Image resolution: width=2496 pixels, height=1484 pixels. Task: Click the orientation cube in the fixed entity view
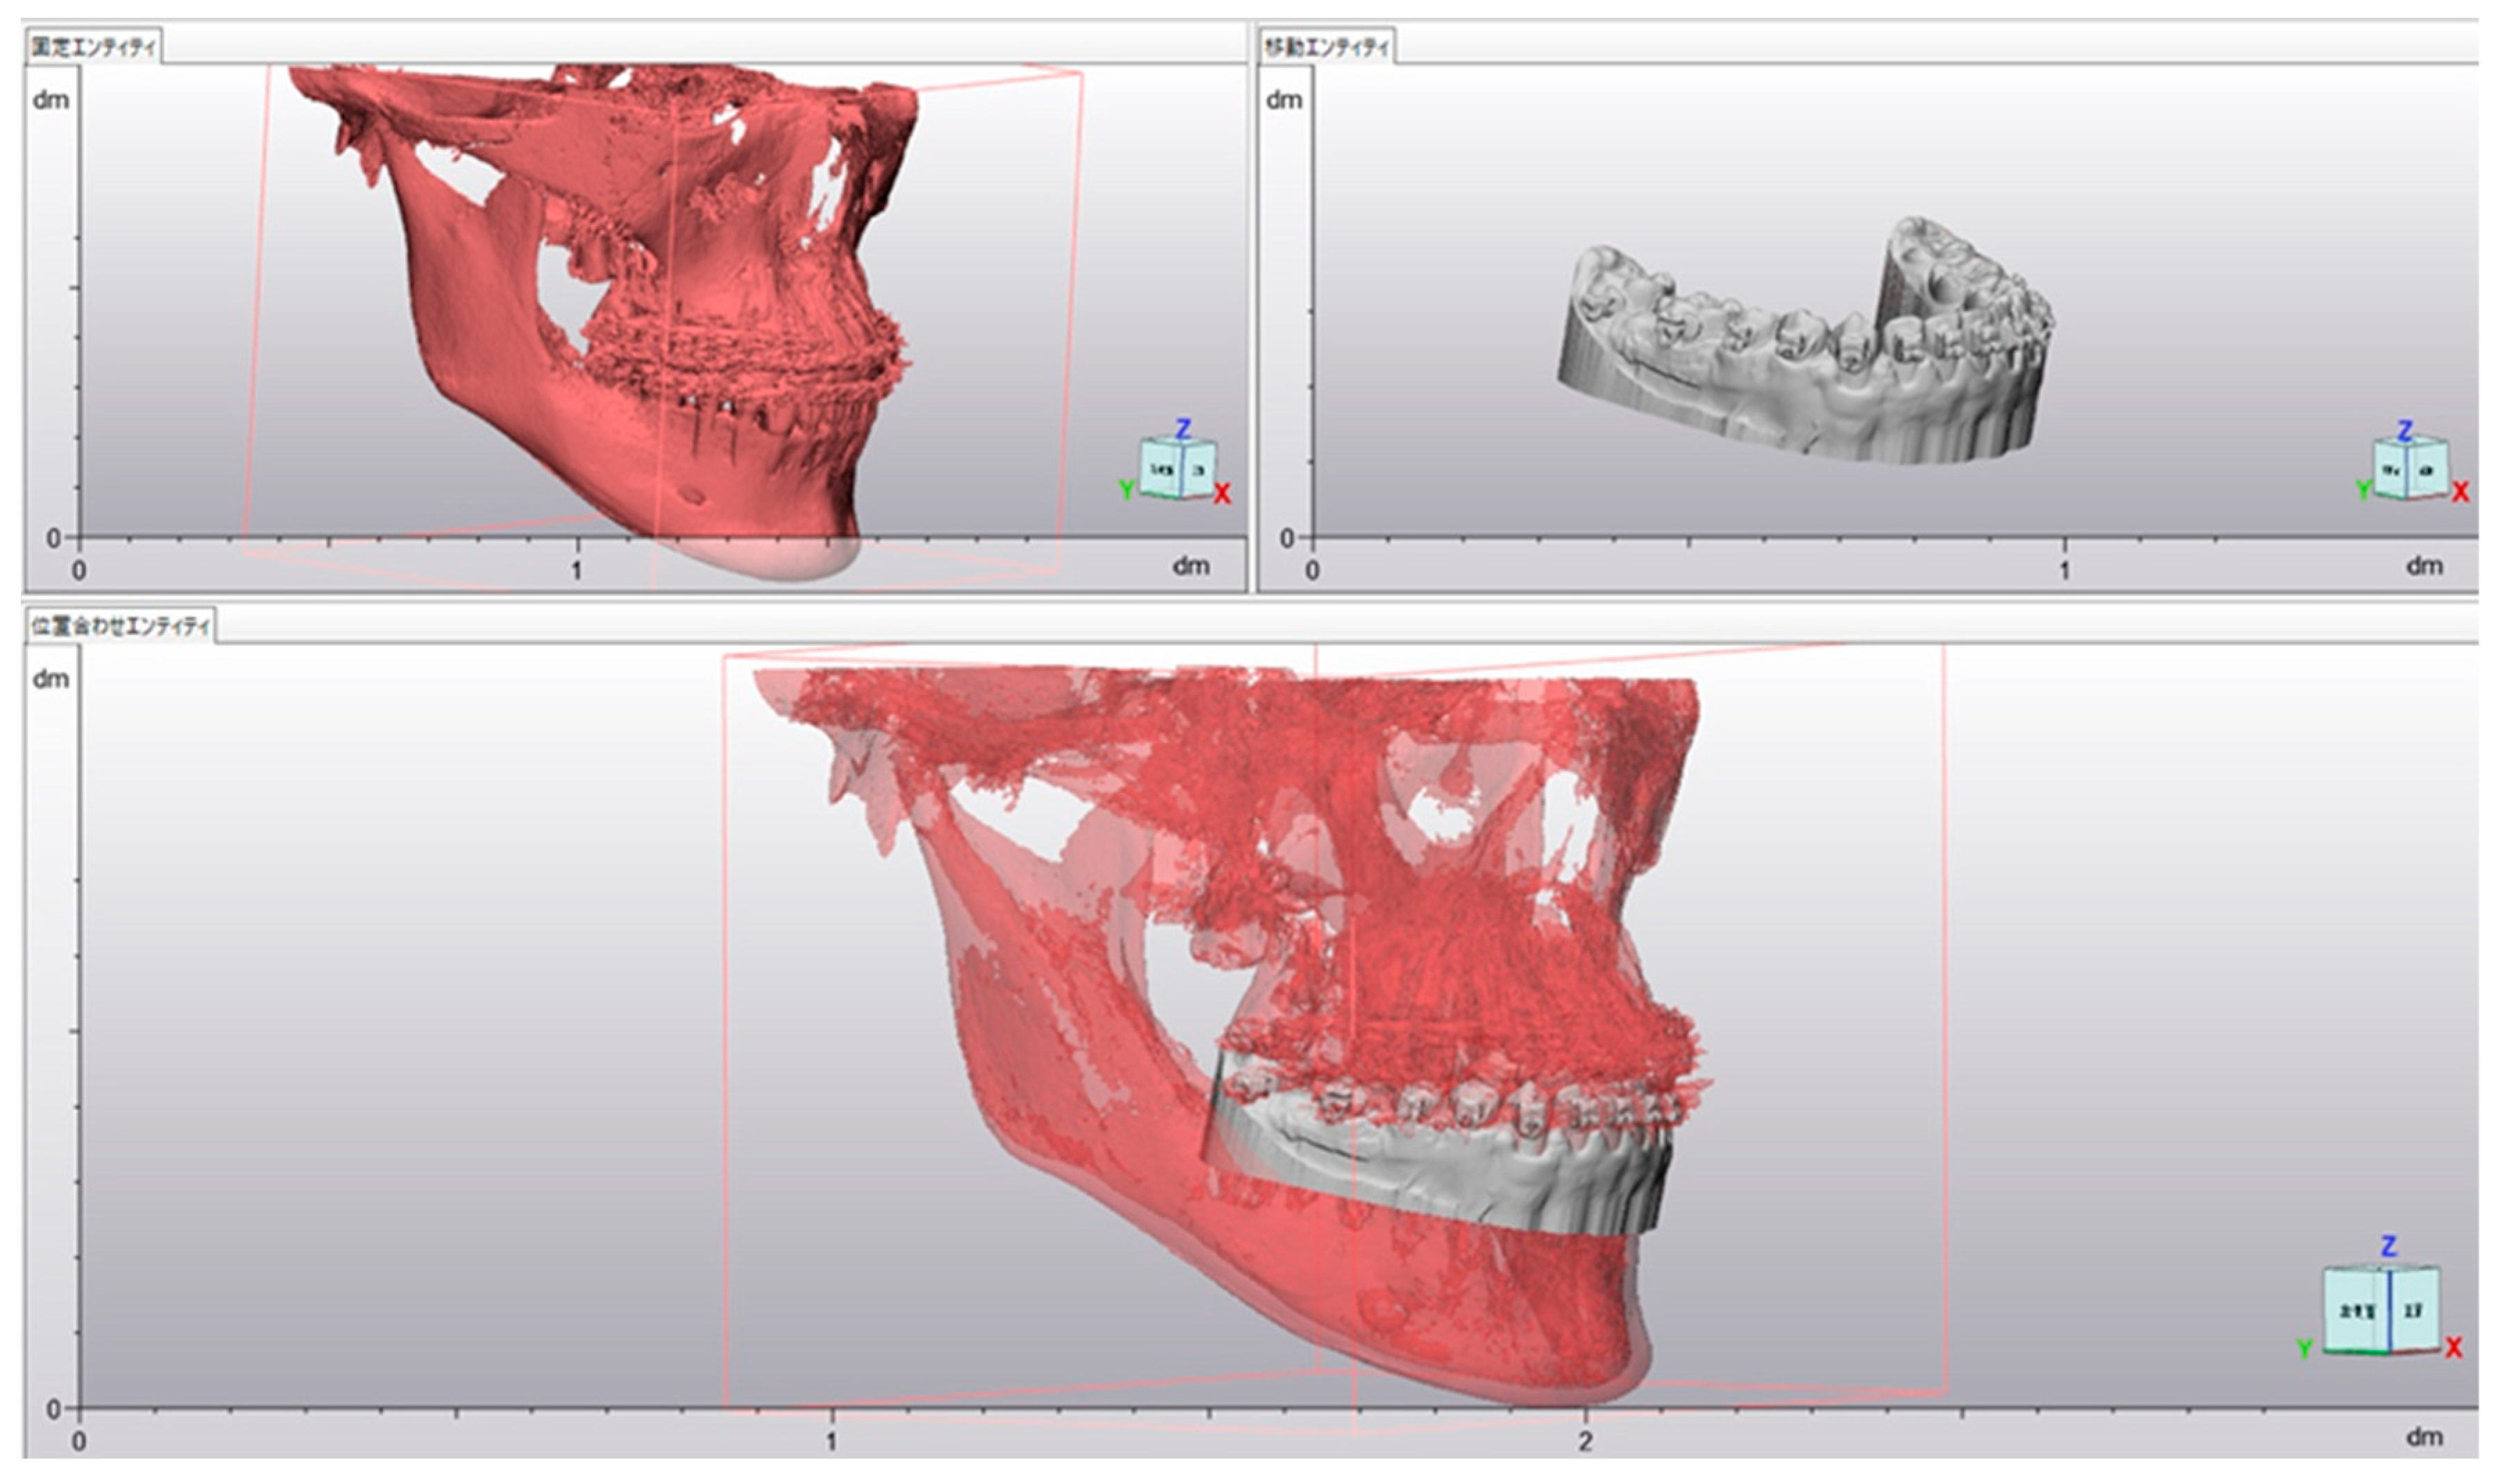(x=1178, y=468)
